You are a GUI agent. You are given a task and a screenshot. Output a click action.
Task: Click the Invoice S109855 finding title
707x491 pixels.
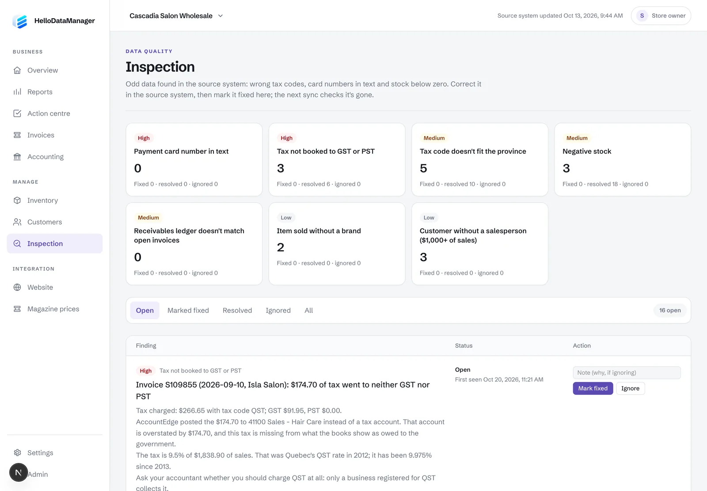click(x=283, y=391)
